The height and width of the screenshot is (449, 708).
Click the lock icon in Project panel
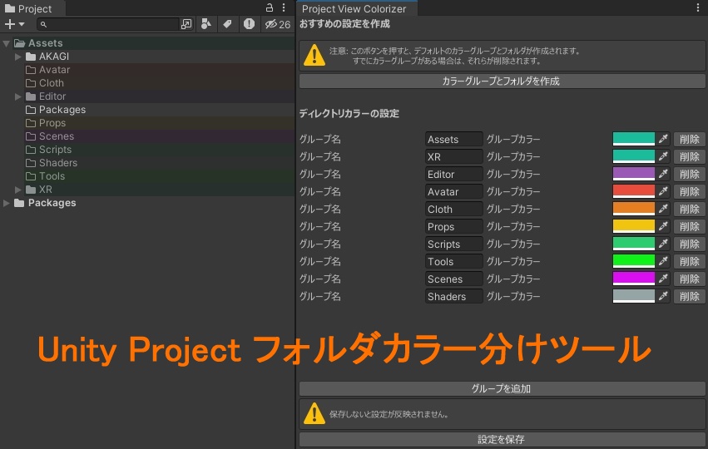pyautogui.click(x=269, y=7)
